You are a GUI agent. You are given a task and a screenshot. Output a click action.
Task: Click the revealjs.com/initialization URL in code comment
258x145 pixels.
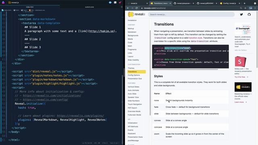52,95
